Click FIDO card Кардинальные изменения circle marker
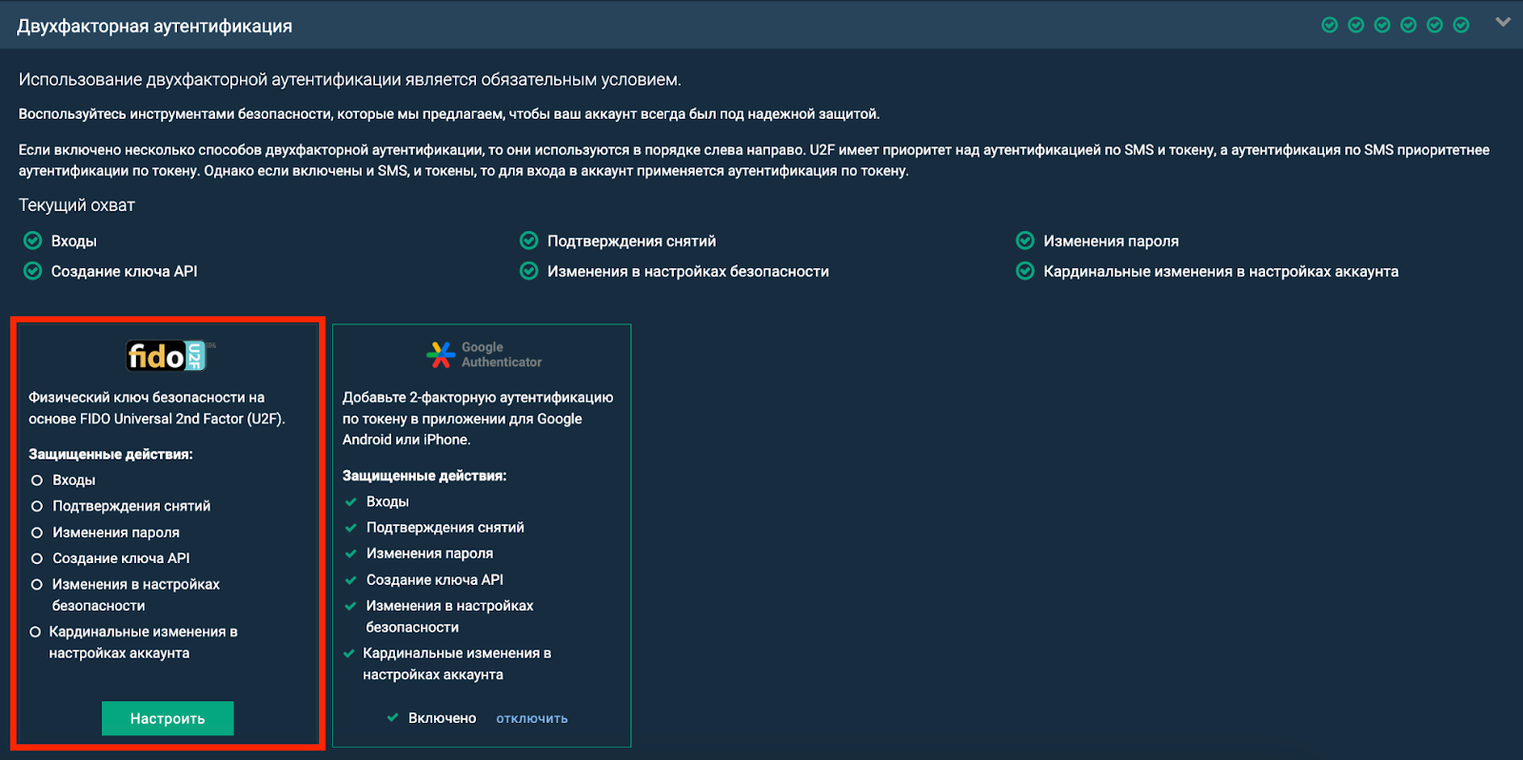 click(35, 632)
